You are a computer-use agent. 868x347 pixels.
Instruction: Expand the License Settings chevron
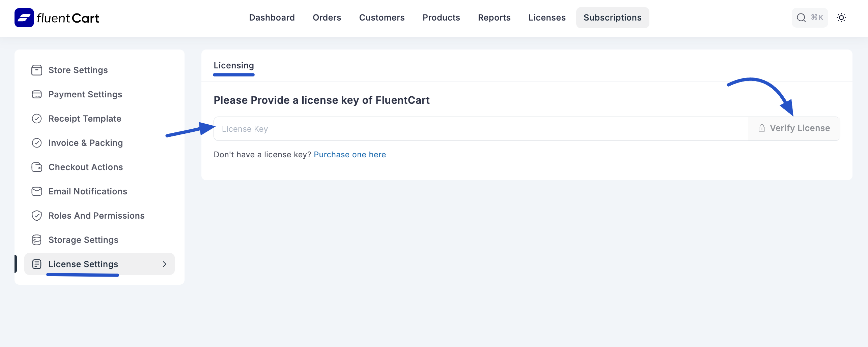coord(165,264)
